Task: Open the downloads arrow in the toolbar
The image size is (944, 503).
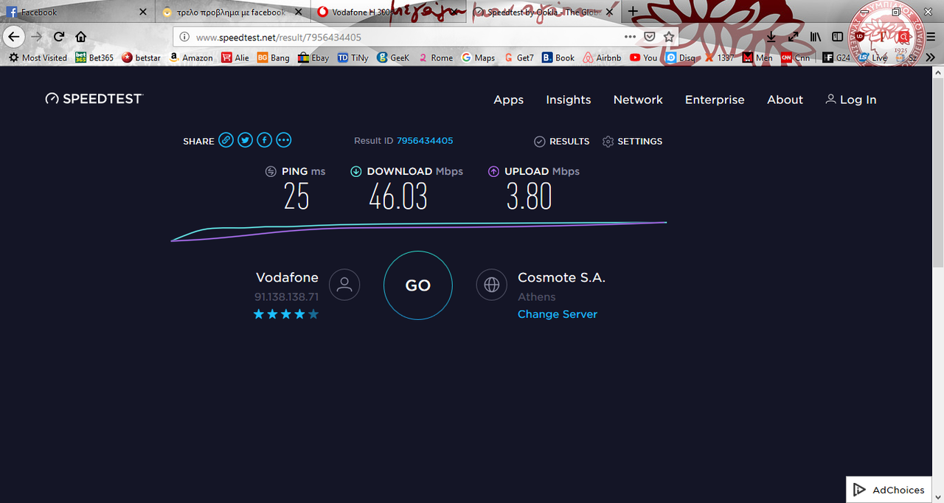Action: point(770,36)
